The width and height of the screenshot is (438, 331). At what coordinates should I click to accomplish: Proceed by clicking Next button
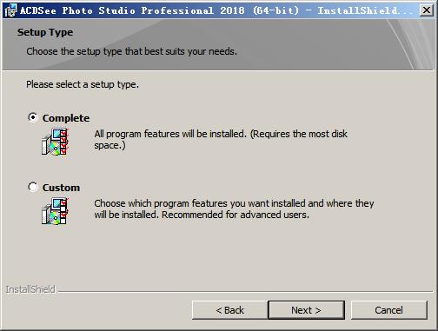click(307, 310)
